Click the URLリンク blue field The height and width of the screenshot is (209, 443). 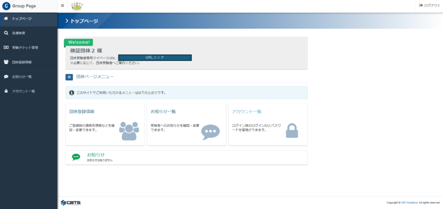(x=155, y=57)
